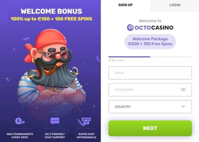The image size is (199, 142).
Task: Click the 100% up to €150 offer text
Action: click(x=51, y=19)
